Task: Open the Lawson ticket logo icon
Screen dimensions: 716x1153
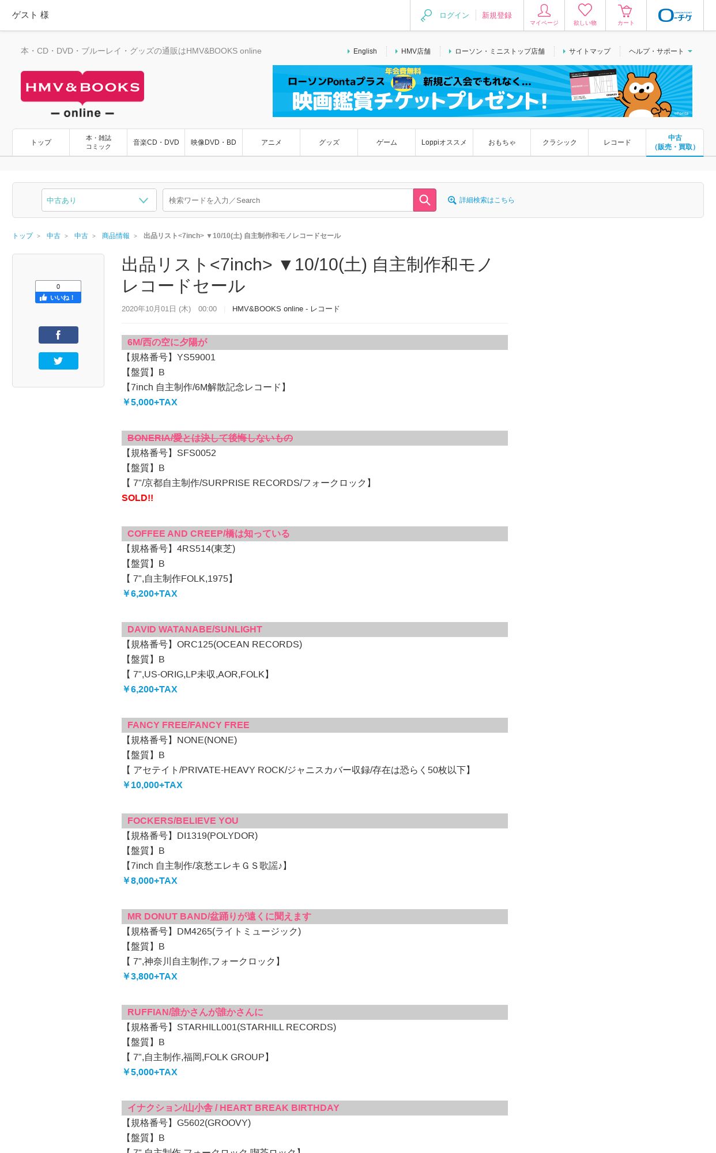Action: 675,15
